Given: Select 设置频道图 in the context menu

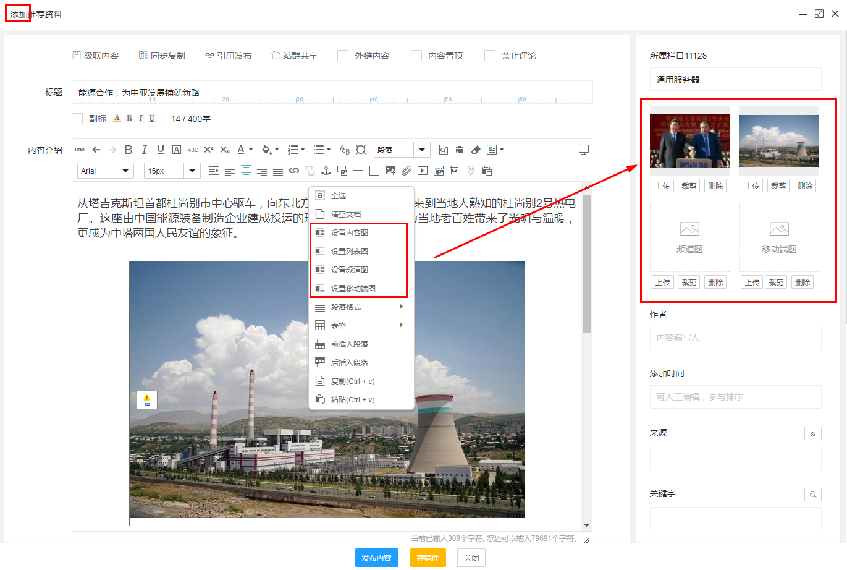Looking at the screenshot, I should [361, 270].
